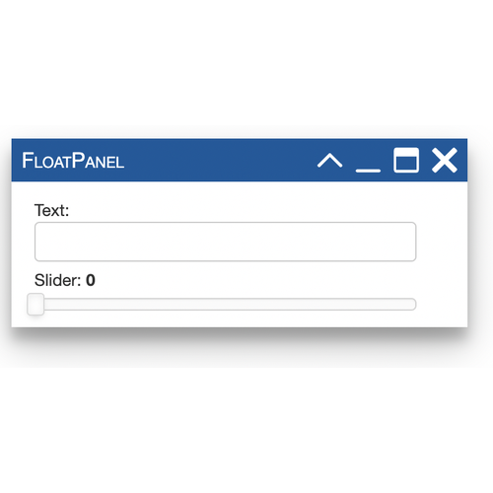Image resolution: width=493 pixels, height=493 pixels.
Task: Click the slider handle at value 0
Action: [x=35, y=304]
